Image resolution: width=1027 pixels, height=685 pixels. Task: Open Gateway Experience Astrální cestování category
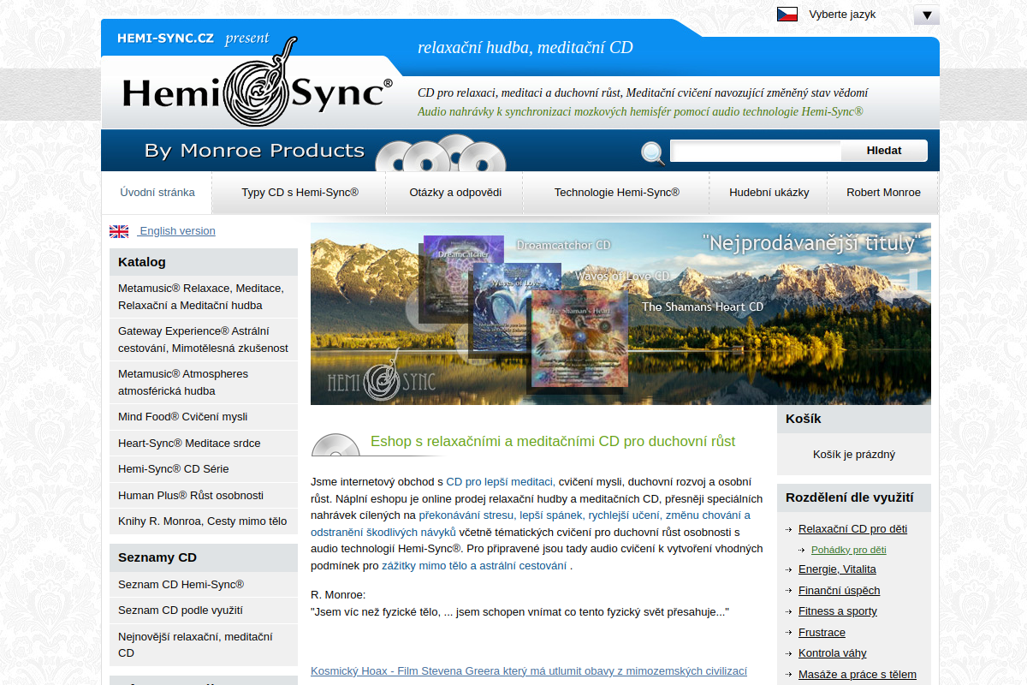click(x=204, y=339)
